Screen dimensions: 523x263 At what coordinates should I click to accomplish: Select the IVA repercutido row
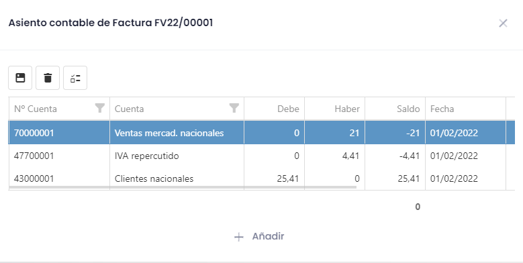pyautogui.click(x=262, y=156)
